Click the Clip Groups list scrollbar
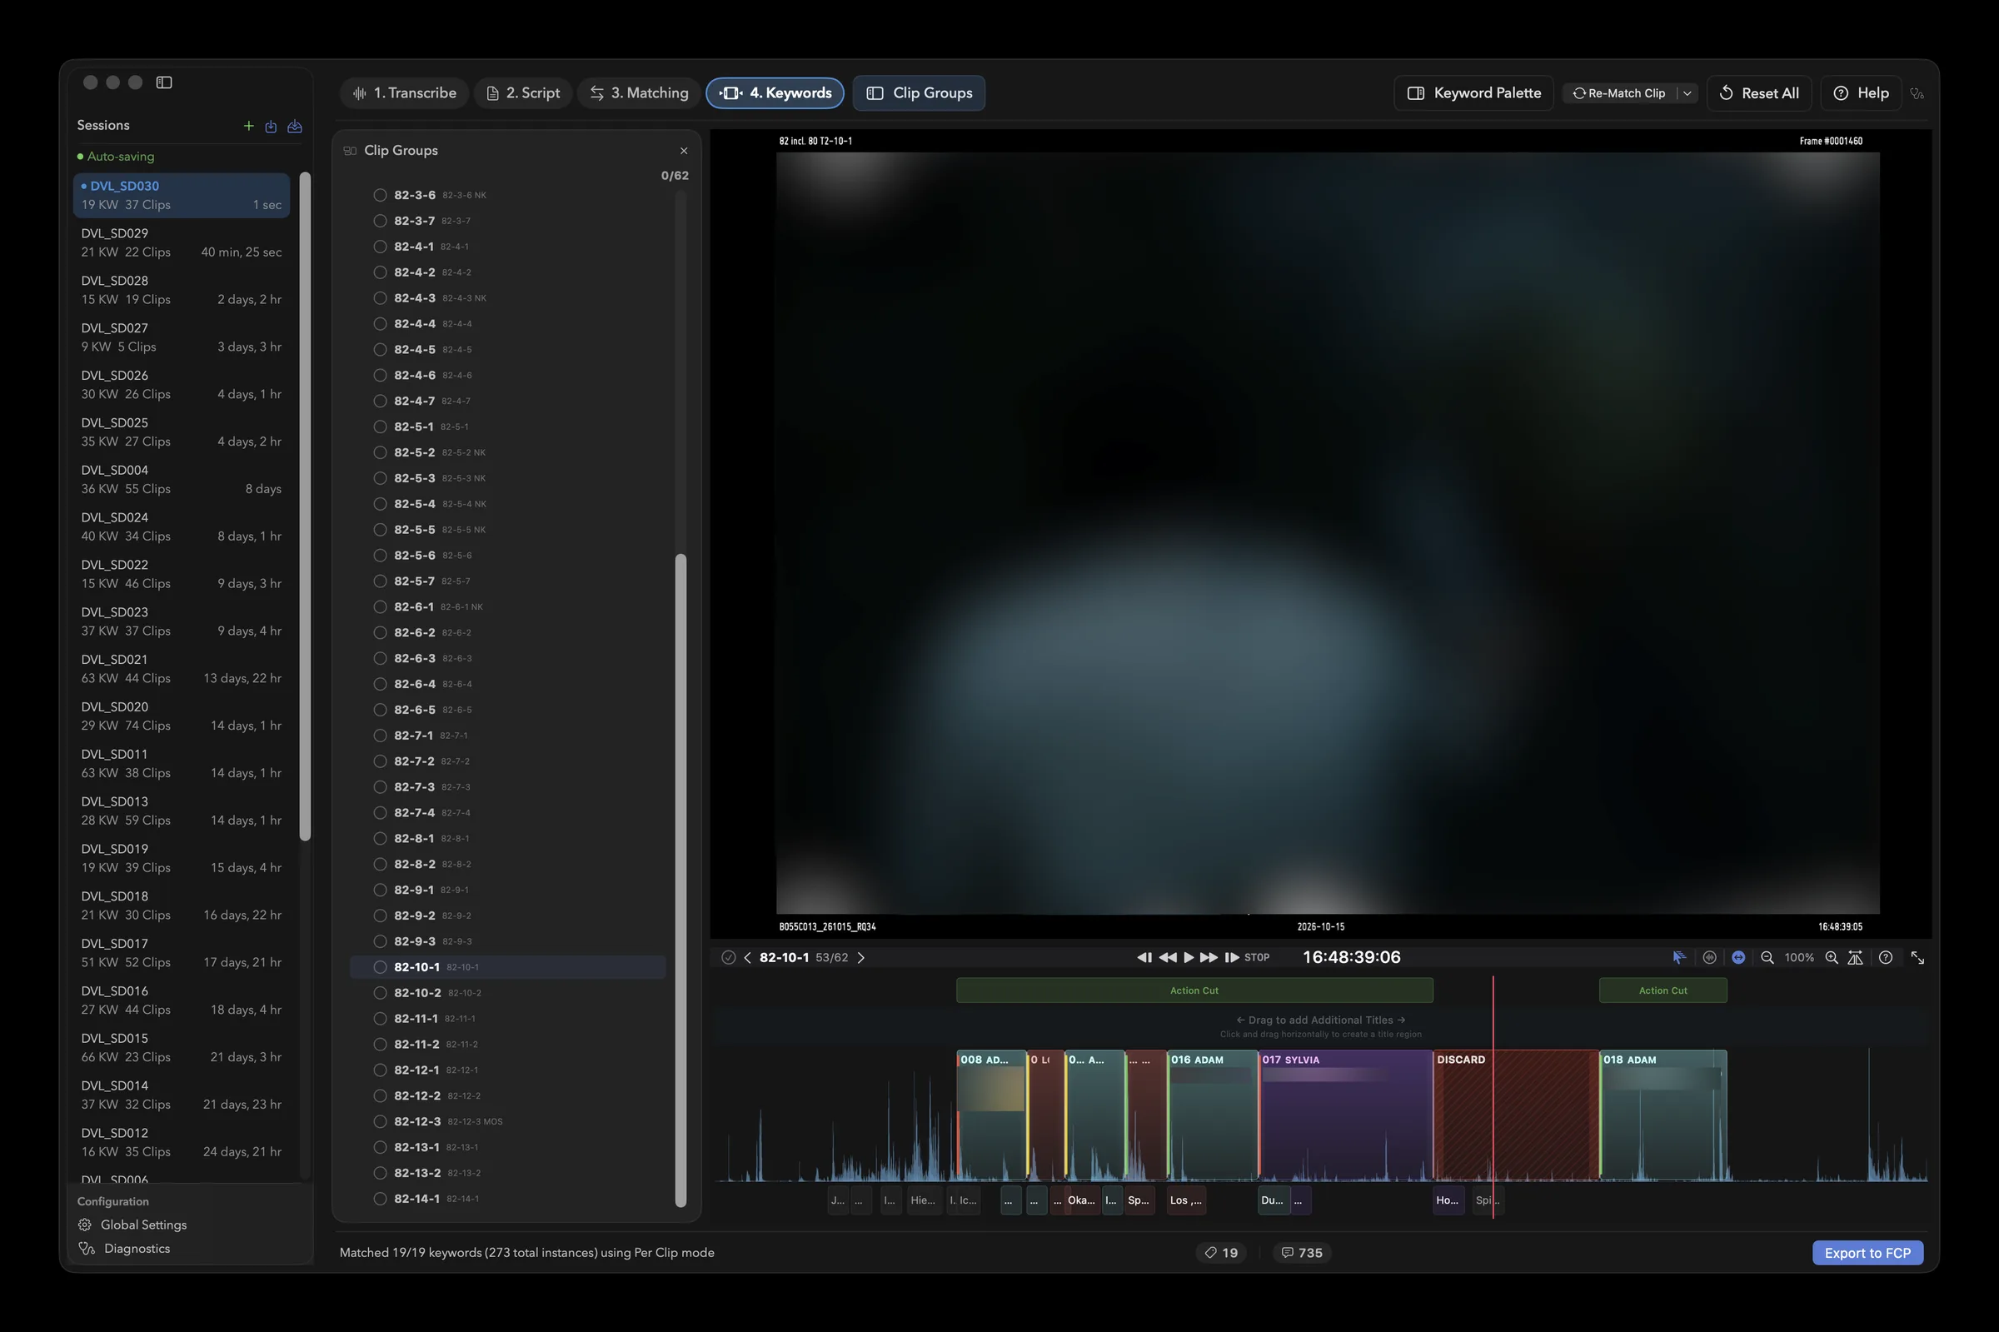This screenshot has width=1999, height=1332. [680, 880]
